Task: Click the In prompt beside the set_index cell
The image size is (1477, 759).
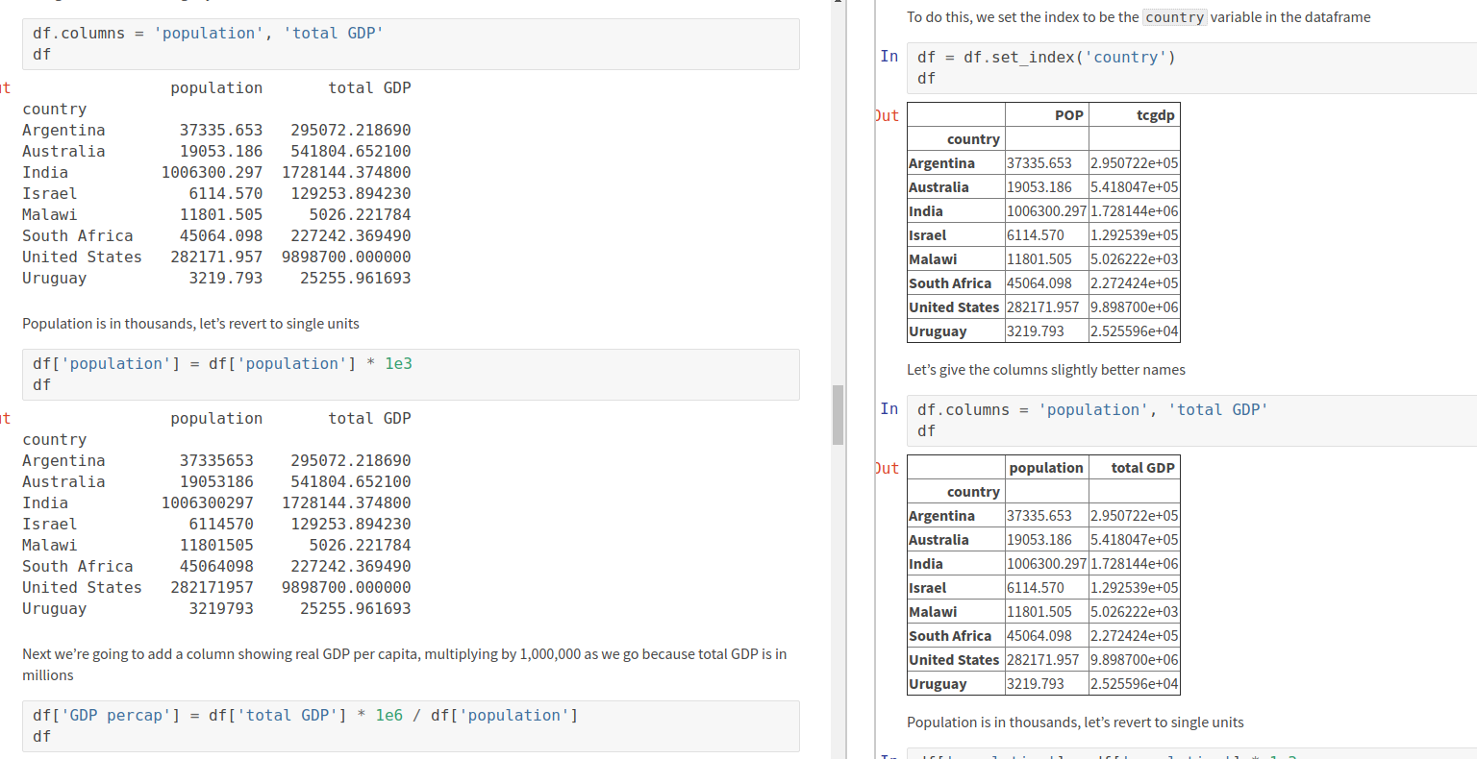Action: [889, 56]
